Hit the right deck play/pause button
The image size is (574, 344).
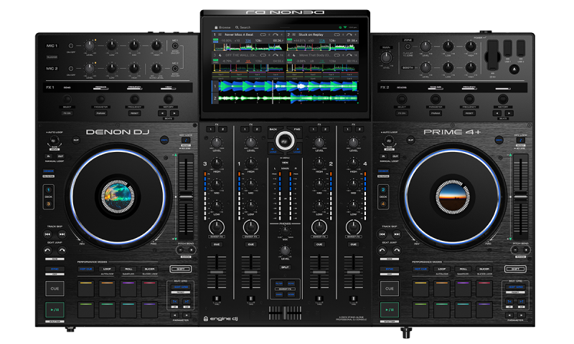[389, 310]
